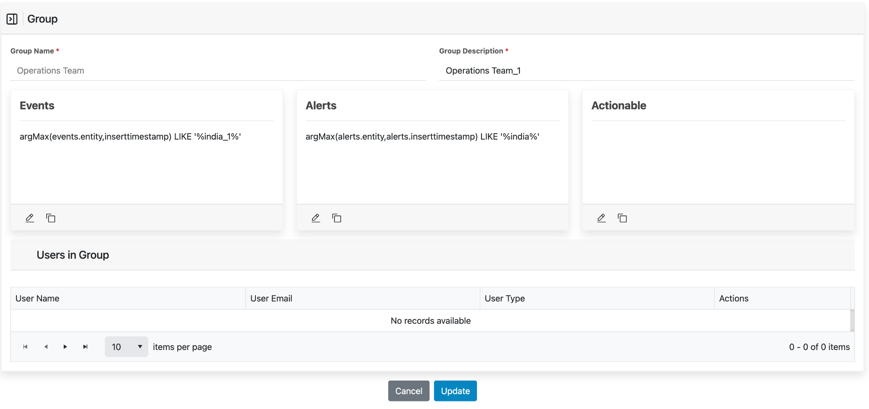
Task: Click into the Group Description field
Action: pyautogui.click(x=647, y=71)
